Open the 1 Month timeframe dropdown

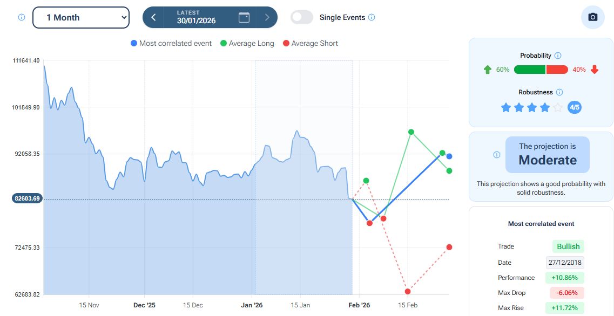pyautogui.click(x=81, y=17)
